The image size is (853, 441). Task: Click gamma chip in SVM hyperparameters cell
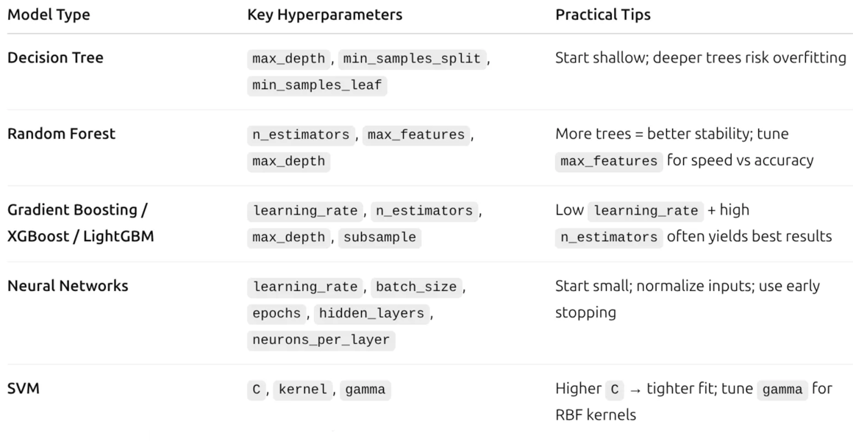coord(364,390)
